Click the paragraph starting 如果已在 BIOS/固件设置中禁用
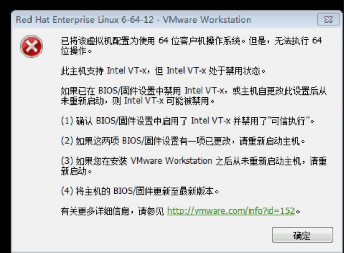The height and width of the screenshot is (253, 344). (194, 96)
